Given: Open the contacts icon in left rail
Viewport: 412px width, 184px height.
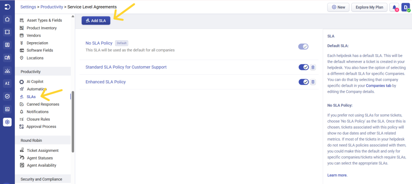Looking at the screenshot, I should (7, 45).
